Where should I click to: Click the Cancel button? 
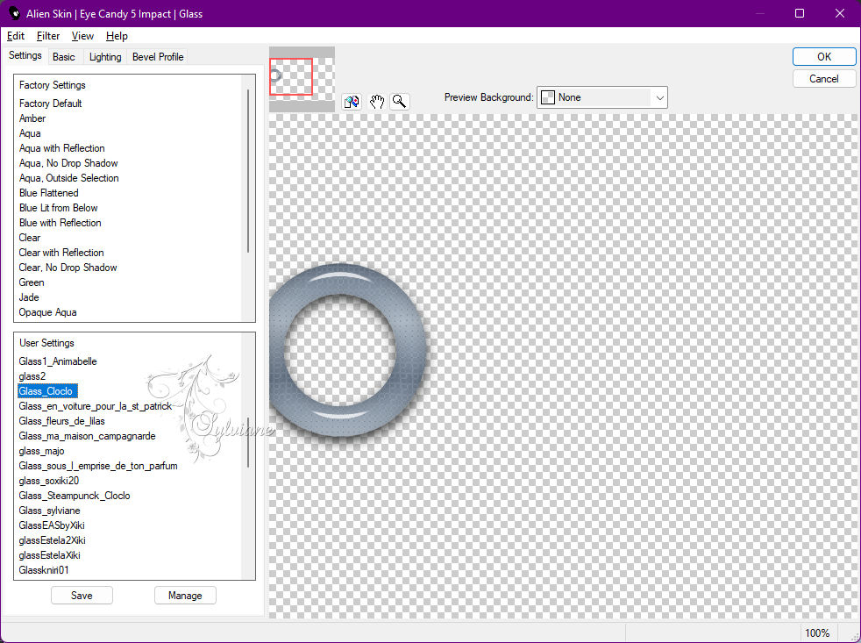(823, 79)
